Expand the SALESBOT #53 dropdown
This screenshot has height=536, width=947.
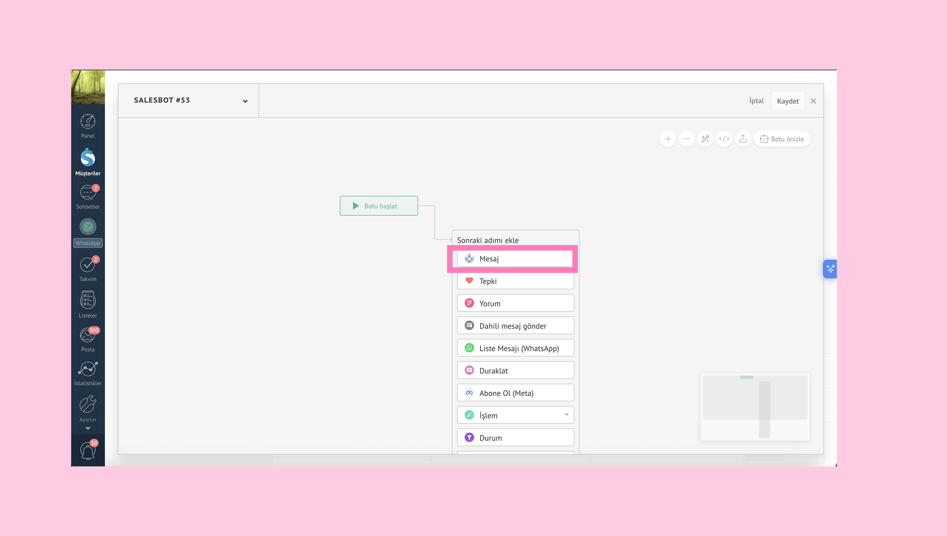click(245, 101)
